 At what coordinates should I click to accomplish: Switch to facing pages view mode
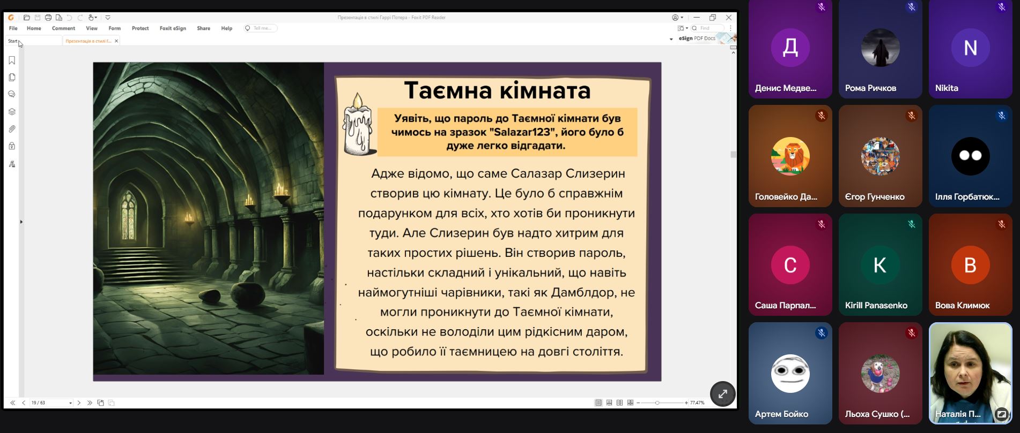(x=620, y=402)
